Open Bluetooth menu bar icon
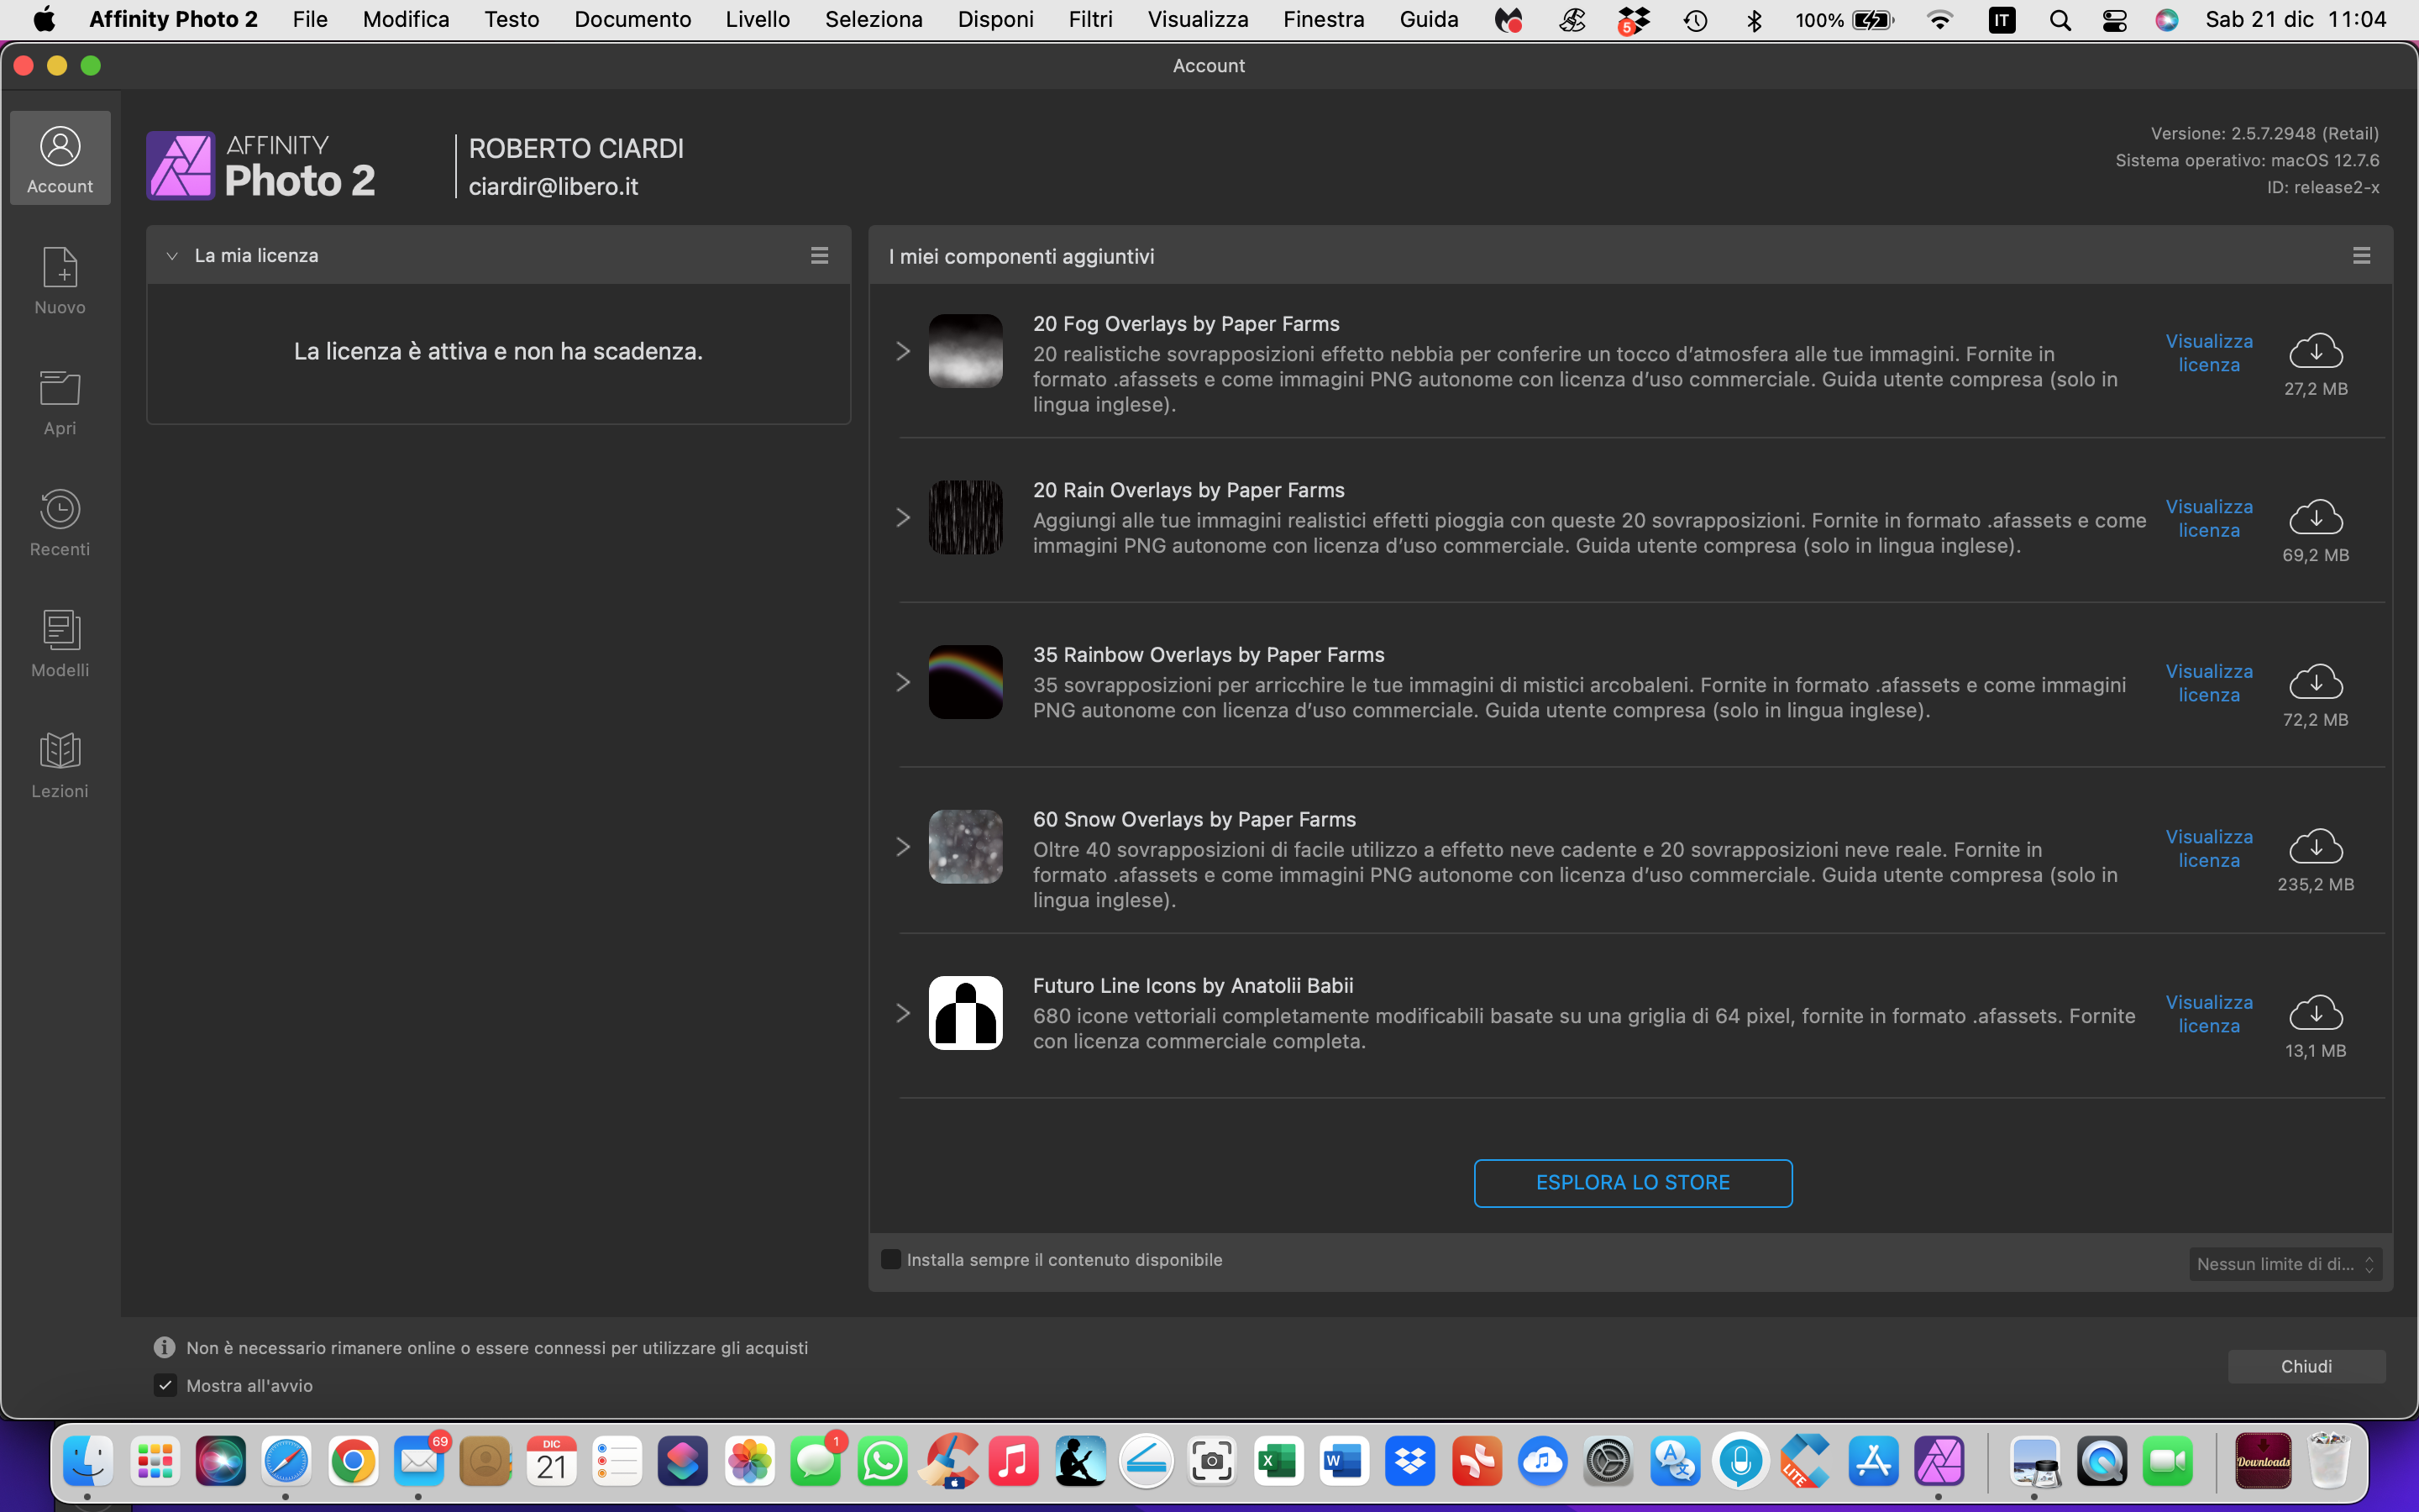 tap(1755, 20)
